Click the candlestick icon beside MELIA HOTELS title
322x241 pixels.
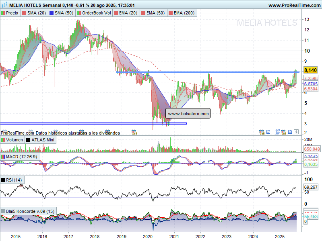point(4,5)
